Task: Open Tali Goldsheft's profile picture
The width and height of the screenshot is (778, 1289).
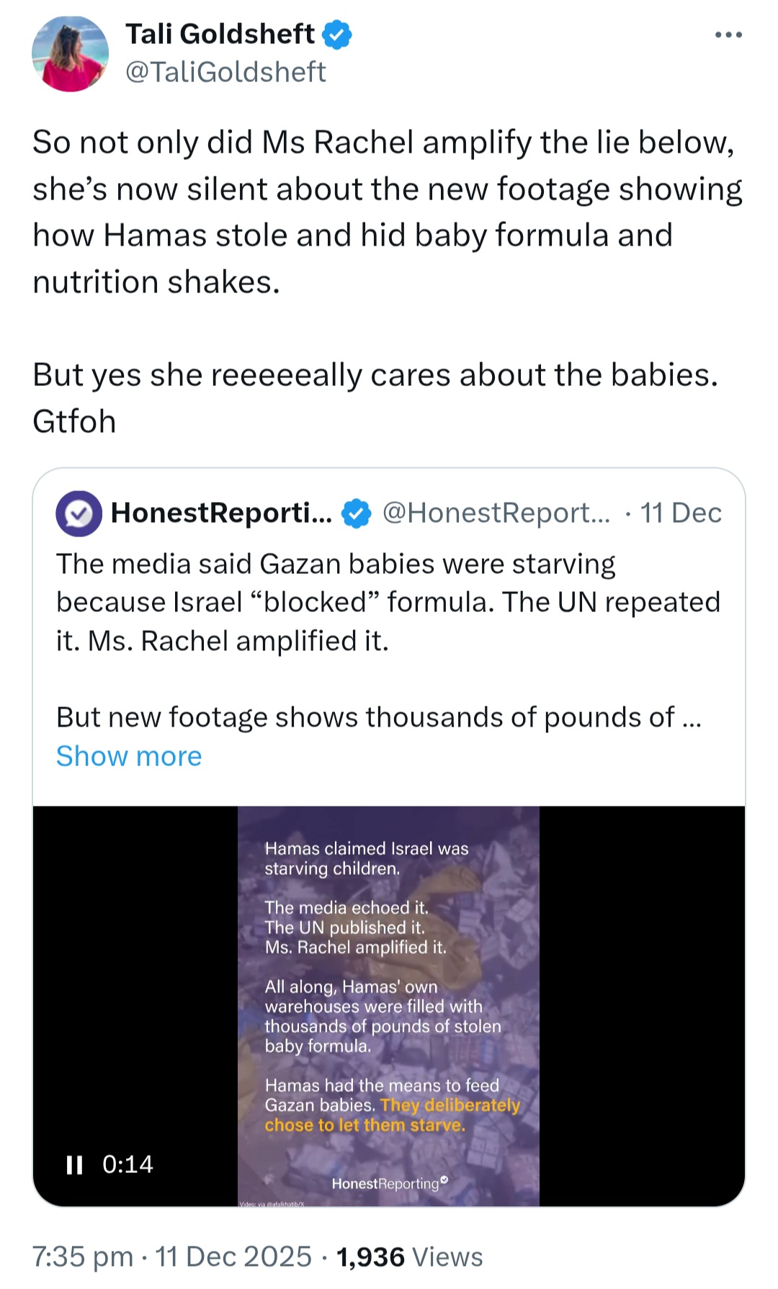Action: click(x=70, y=54)
